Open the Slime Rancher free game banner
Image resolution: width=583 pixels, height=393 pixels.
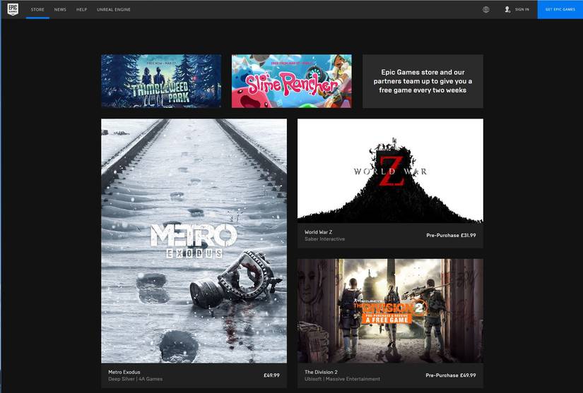click(x=292, y=81)
